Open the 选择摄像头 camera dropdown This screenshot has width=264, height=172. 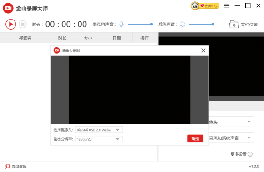(99, 130)
